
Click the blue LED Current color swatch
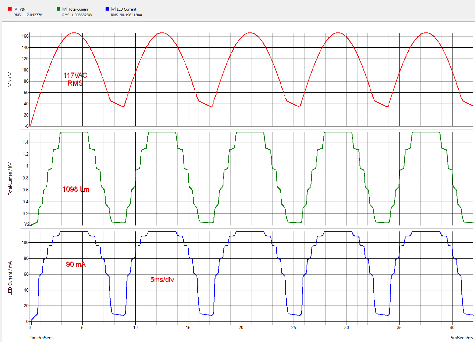107,9
